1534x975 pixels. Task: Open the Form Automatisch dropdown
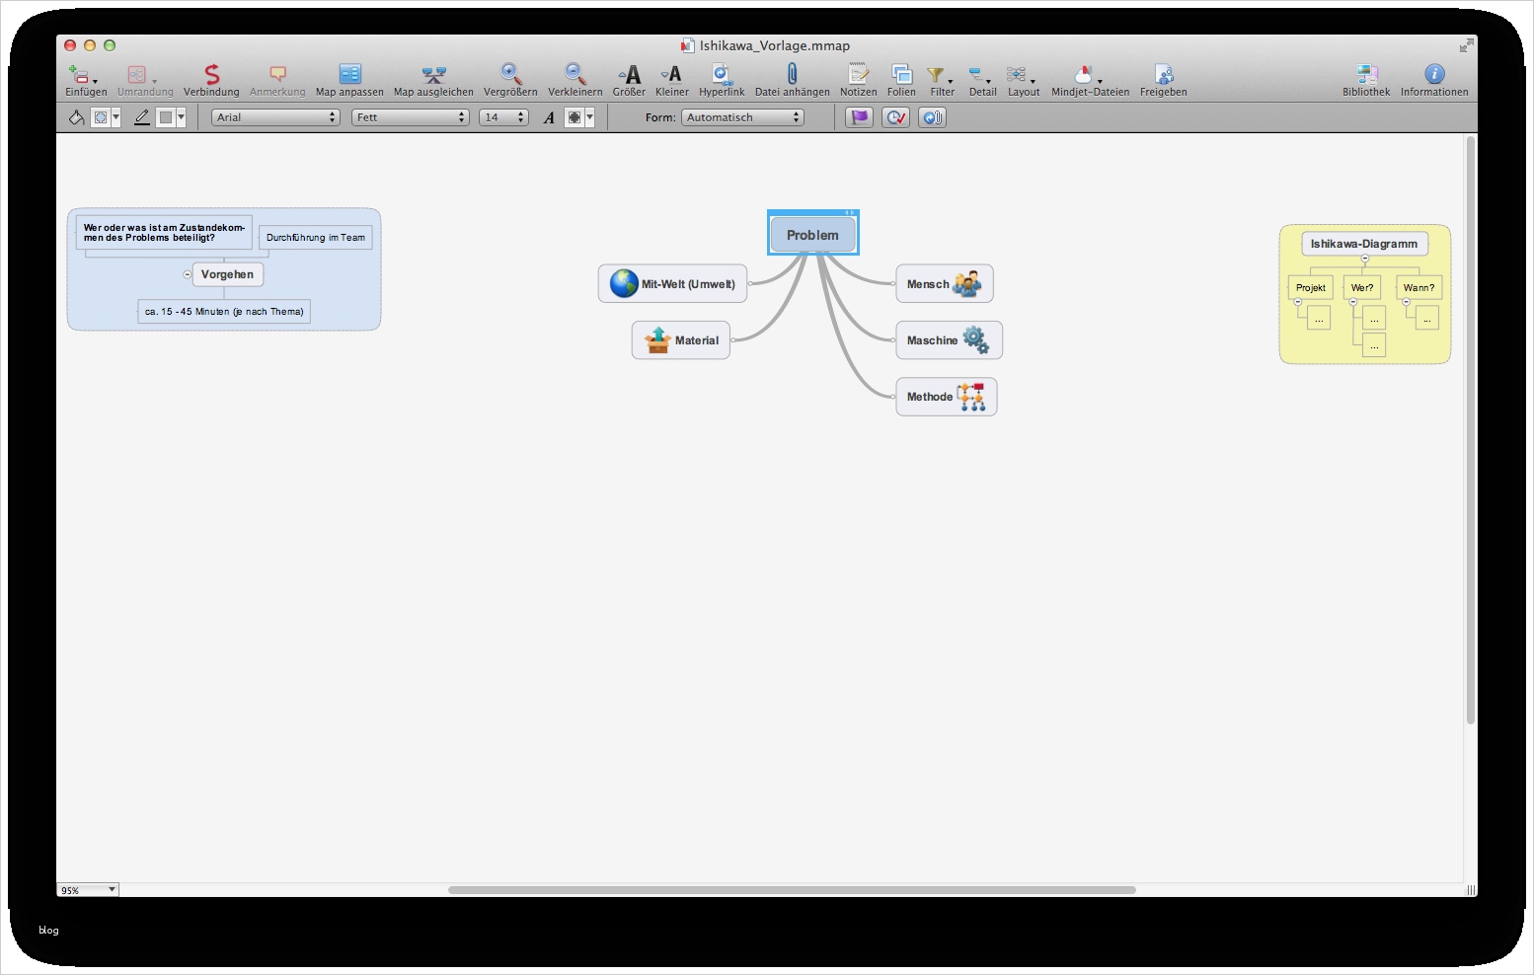click(x=742, y=117)
